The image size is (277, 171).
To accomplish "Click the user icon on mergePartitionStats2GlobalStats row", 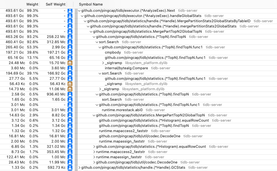I will tap(70, 26).
